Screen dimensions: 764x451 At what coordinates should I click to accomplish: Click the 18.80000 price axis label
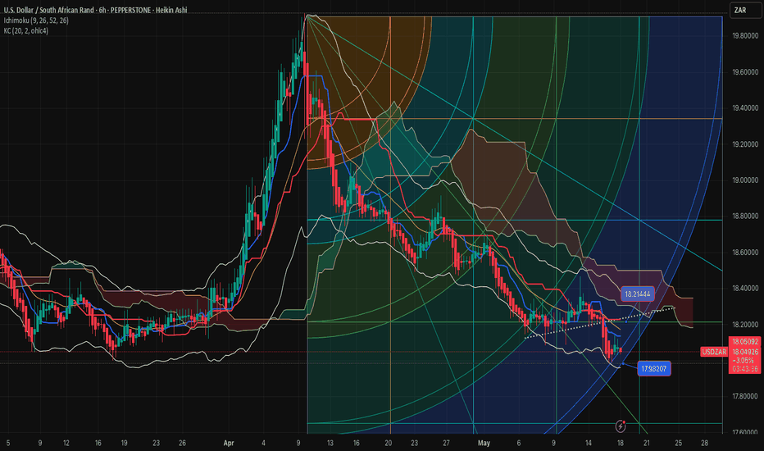click(x=745, y=216)
